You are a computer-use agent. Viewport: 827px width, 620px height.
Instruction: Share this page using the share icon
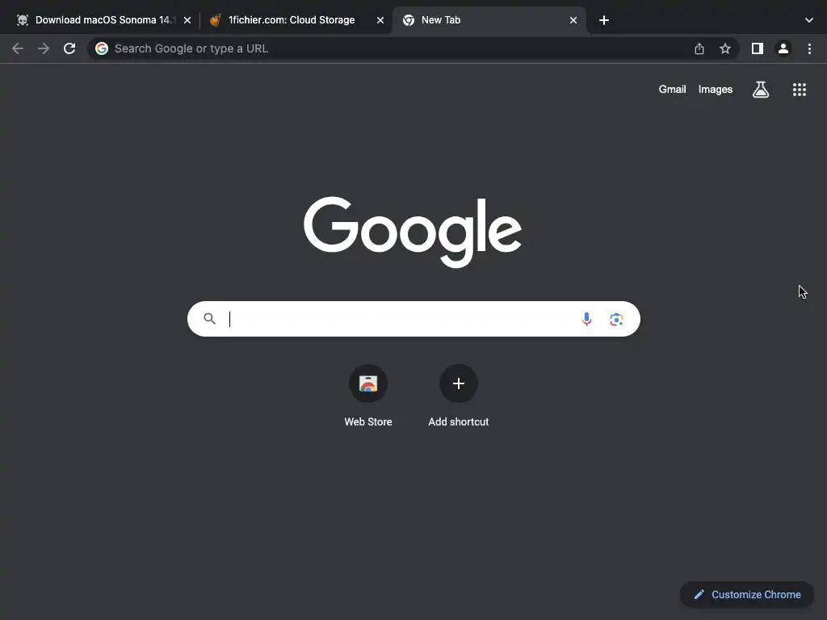pyautogui.click(x=699, y=48)
